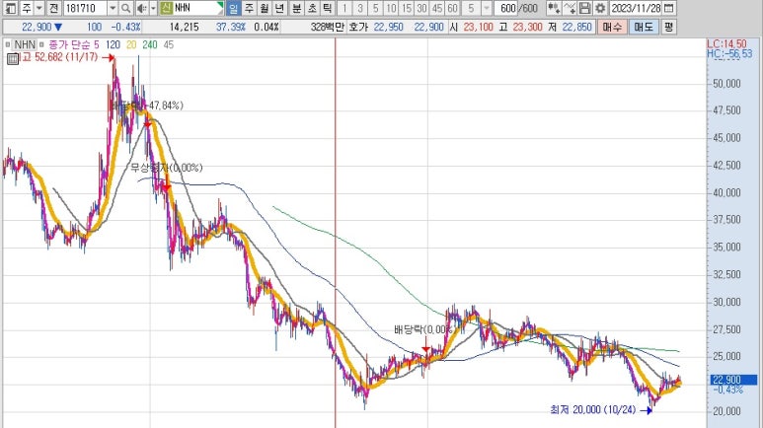763x428 pixels.
Task: Select the 60 interval button
Action: pyautogui.click(x=452, y=8)
